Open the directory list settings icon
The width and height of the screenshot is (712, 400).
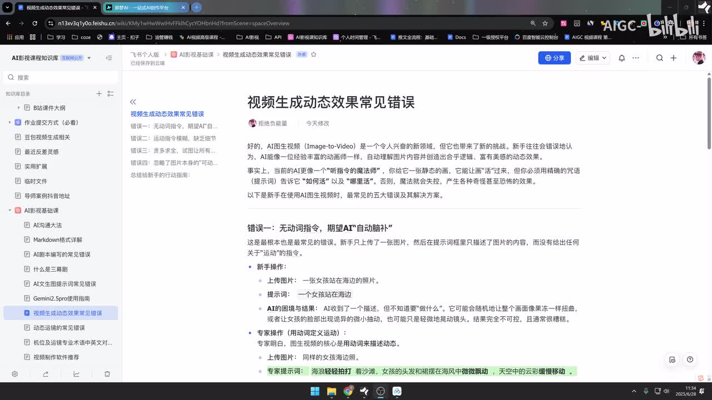pyautogui.click(x=111, y=94)
